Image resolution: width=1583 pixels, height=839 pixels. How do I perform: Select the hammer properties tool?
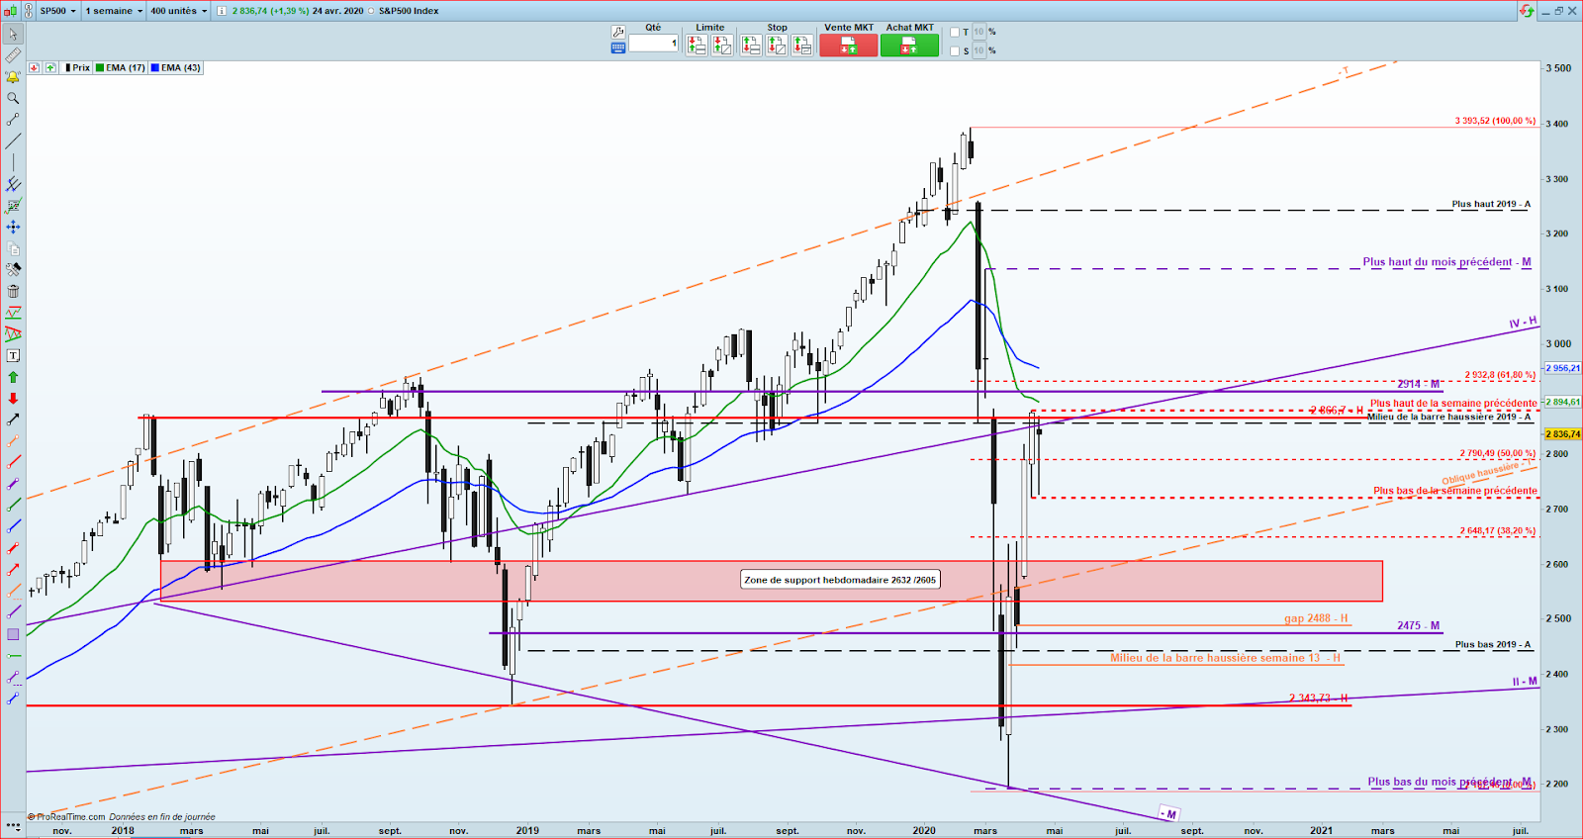(x=13, y=269)
